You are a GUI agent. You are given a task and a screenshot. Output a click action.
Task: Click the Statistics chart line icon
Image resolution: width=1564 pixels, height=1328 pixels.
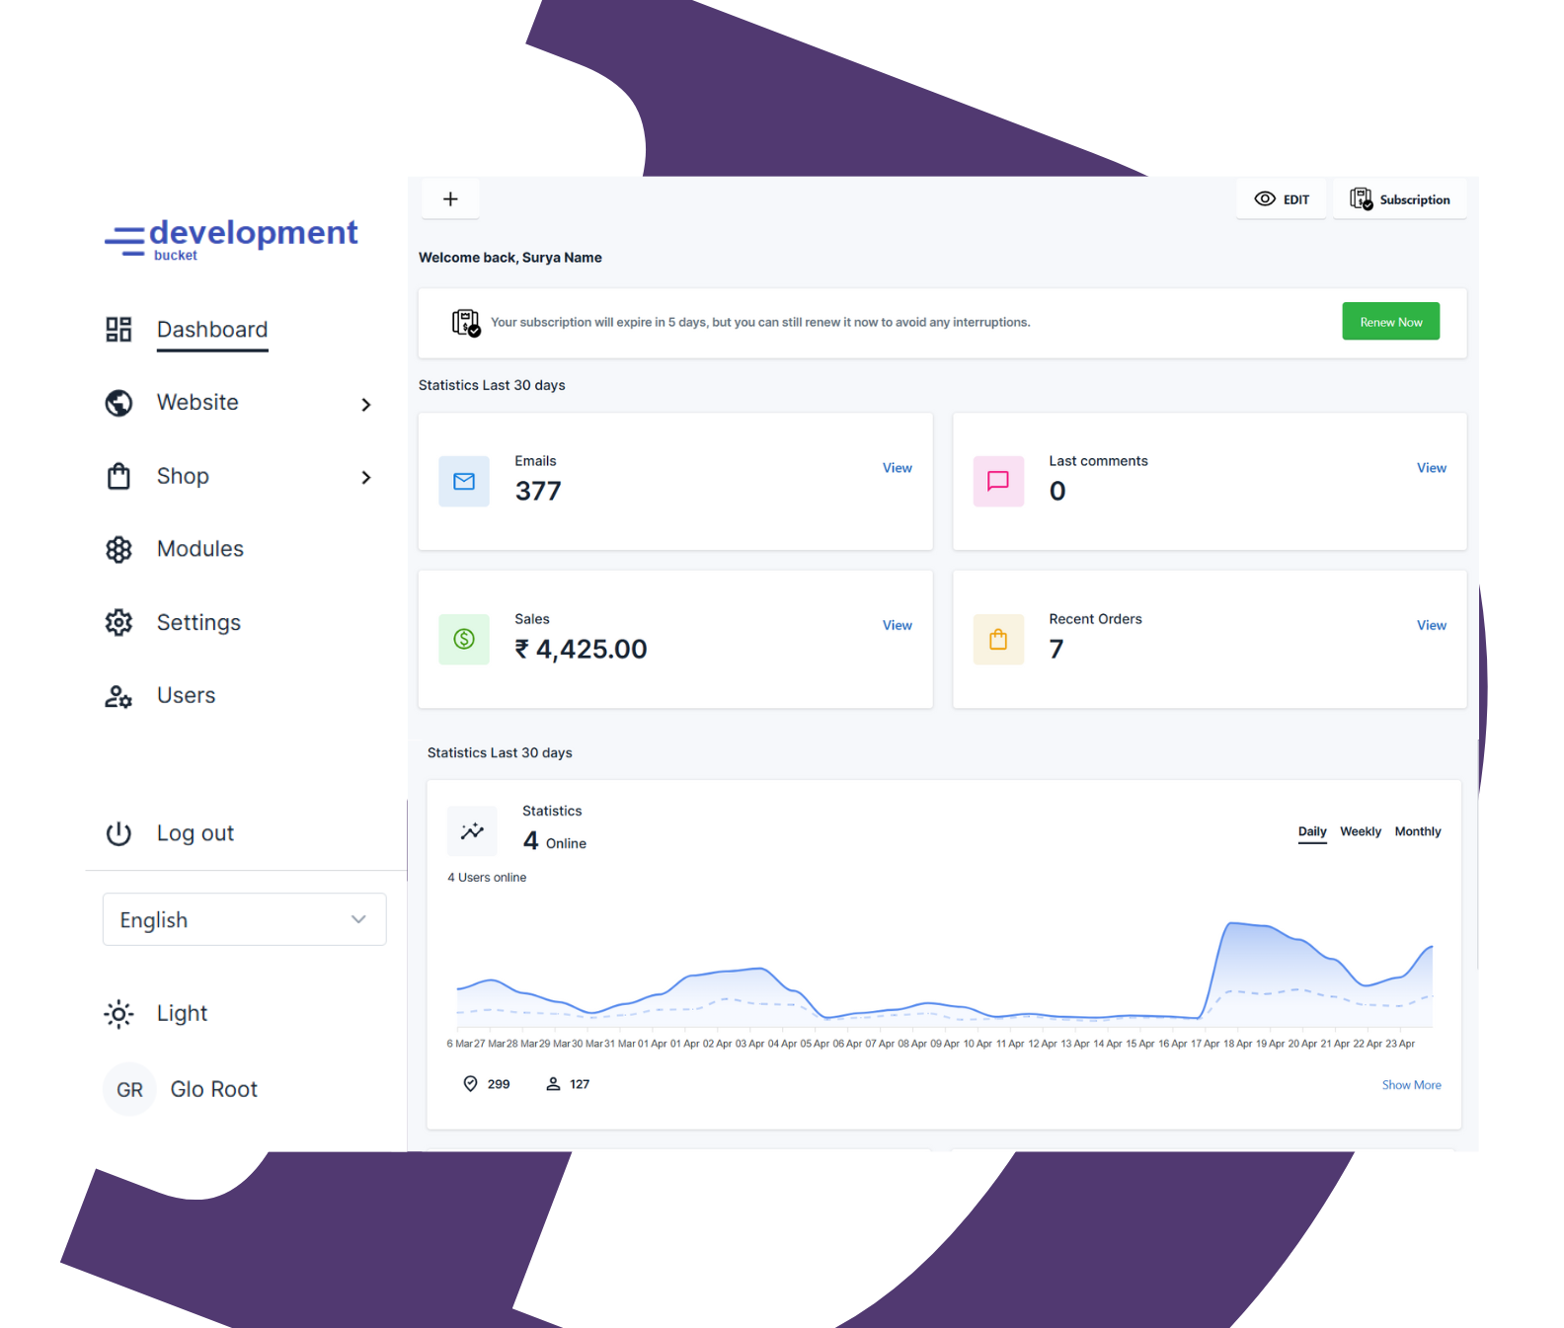[472, 831]
